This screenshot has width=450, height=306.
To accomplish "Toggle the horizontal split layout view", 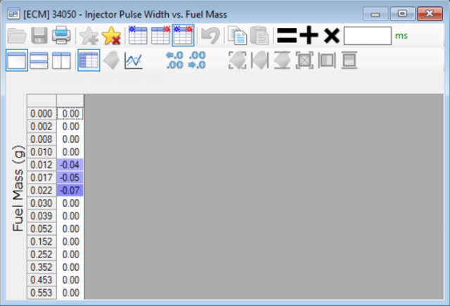I will (x=39, y=61).
